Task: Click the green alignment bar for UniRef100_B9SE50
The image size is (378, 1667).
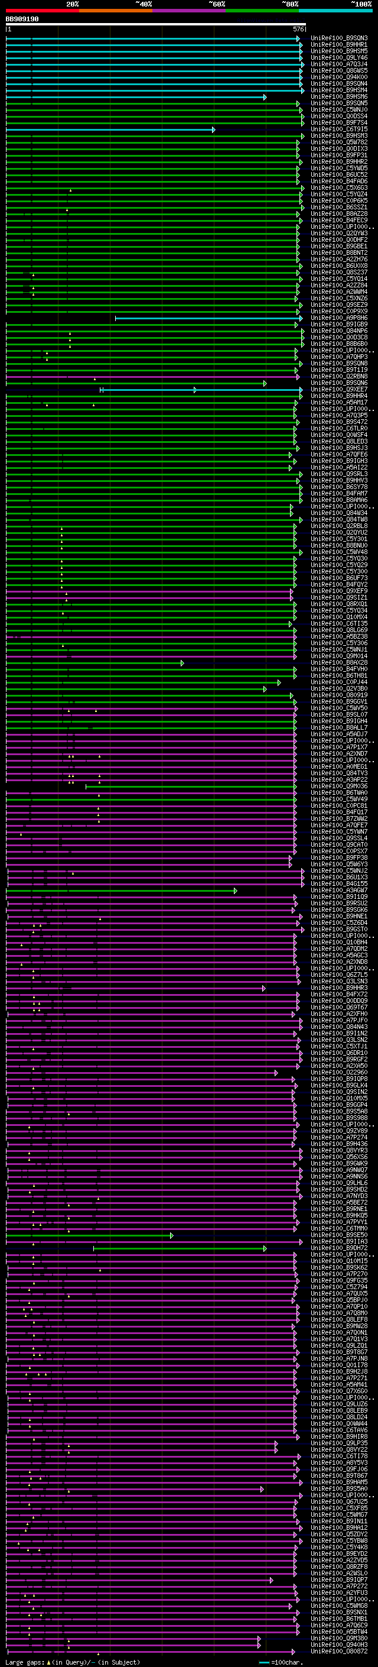Action: pos(89,1235)
